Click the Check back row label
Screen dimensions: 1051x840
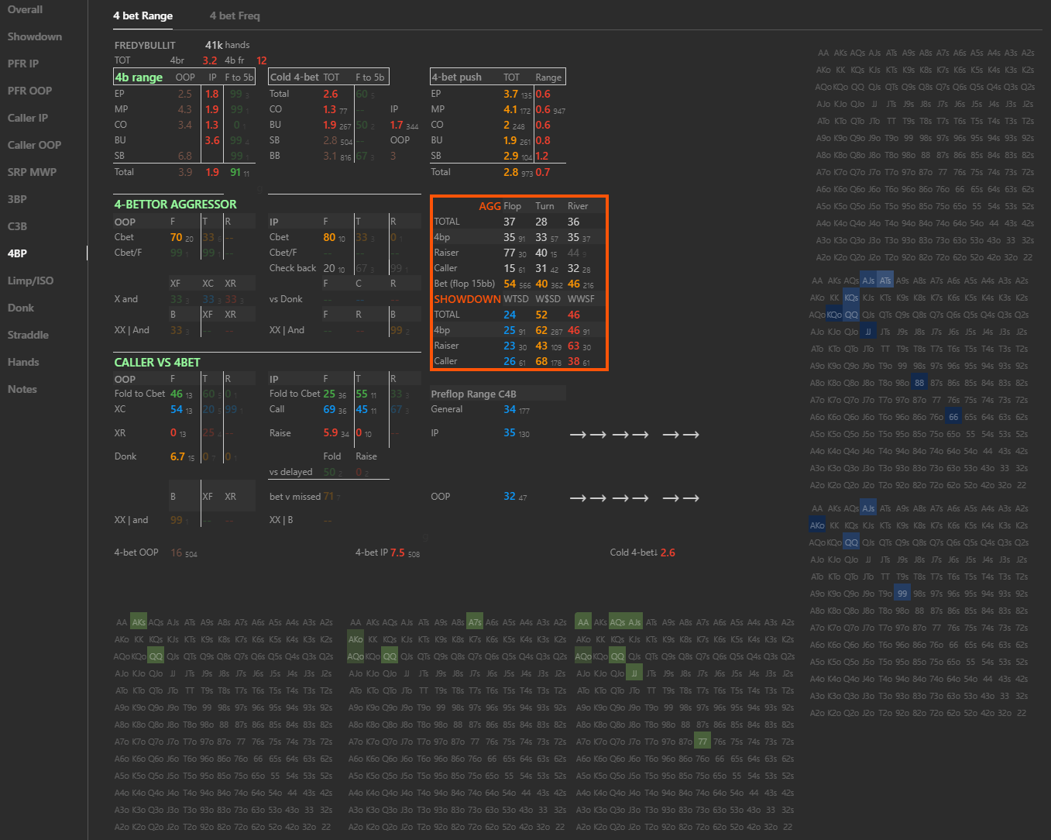pyautogui.click(x=293, y=268)
